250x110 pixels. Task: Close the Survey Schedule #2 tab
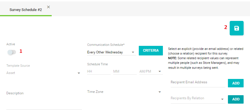(x=48, y=7)
